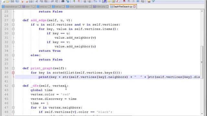Image resolution: width=207 pixels, height=116 pixels.
Task: Click the Print toolbar icon
Action: point(31,1)
